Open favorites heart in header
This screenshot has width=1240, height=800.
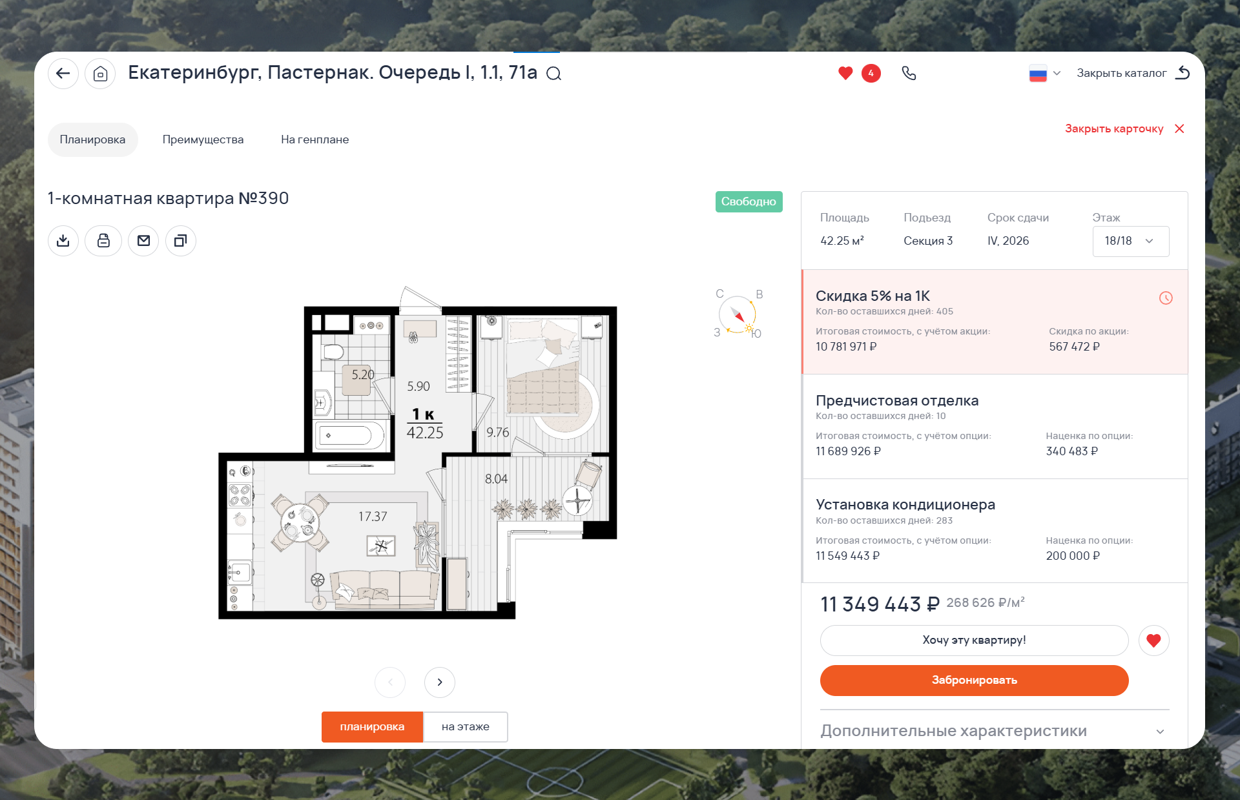click(845, 74)
